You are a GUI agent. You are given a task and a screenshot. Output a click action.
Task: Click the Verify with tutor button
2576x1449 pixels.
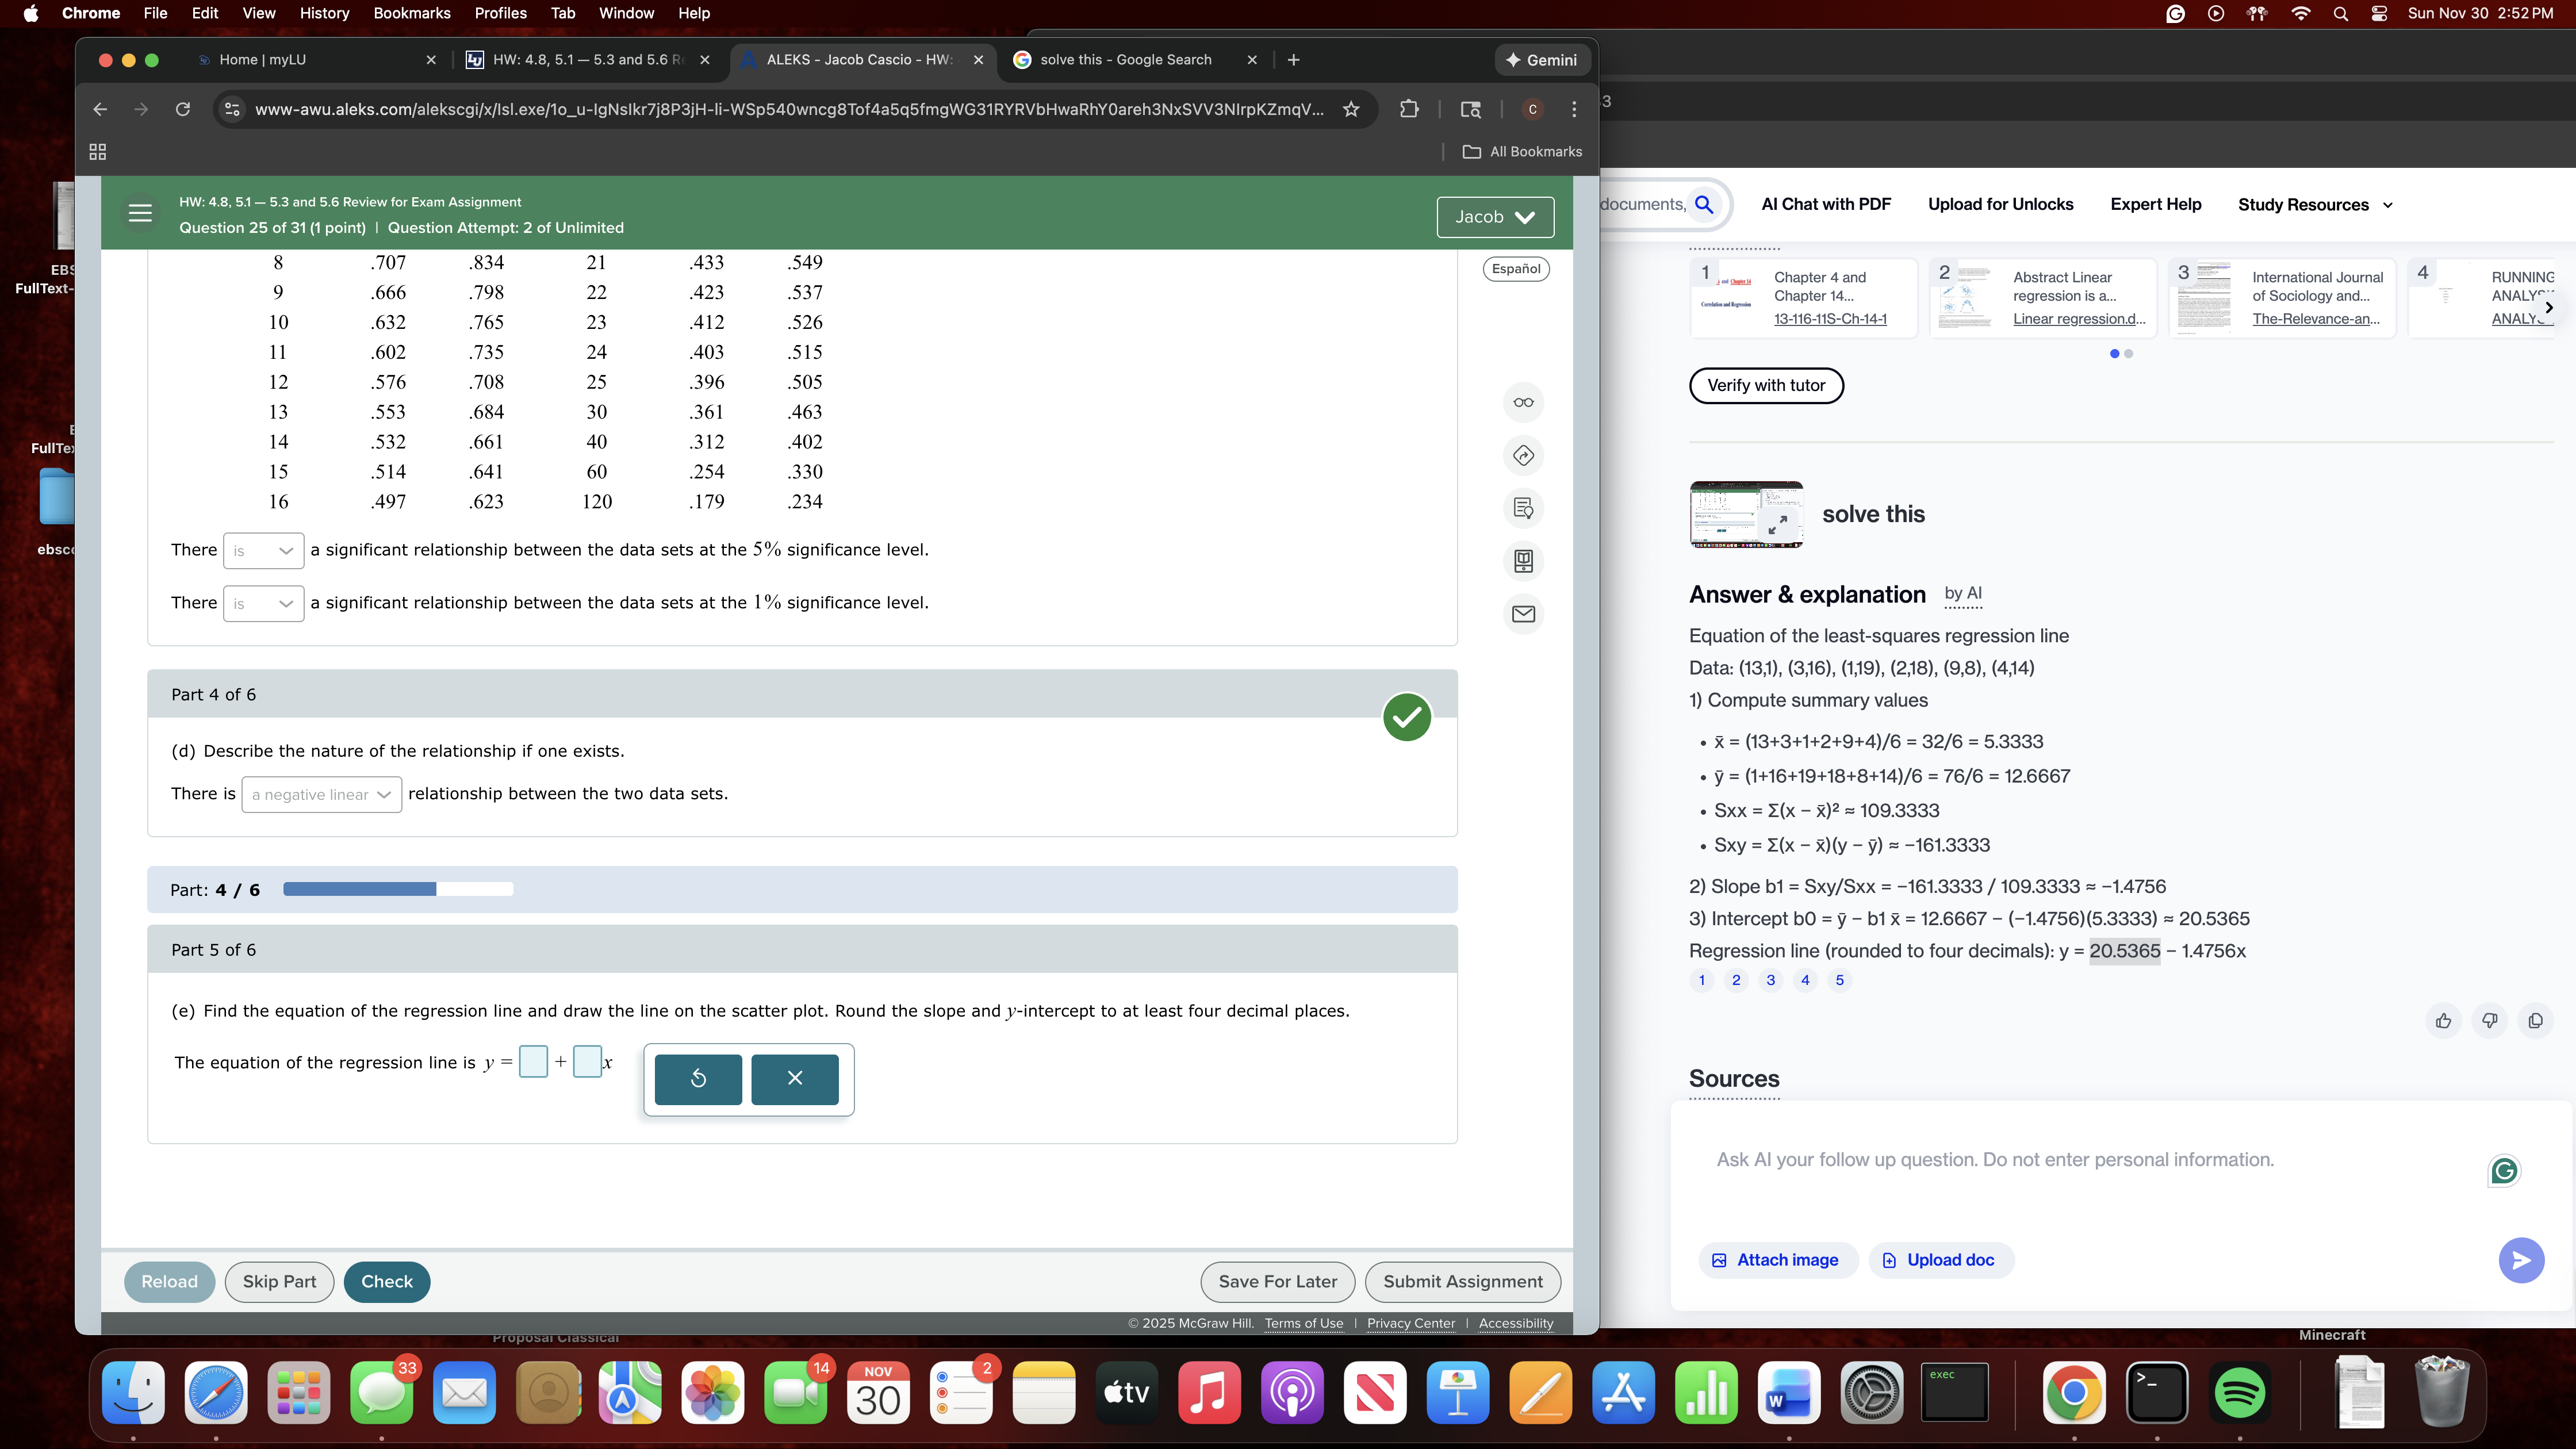[1766, 385]
